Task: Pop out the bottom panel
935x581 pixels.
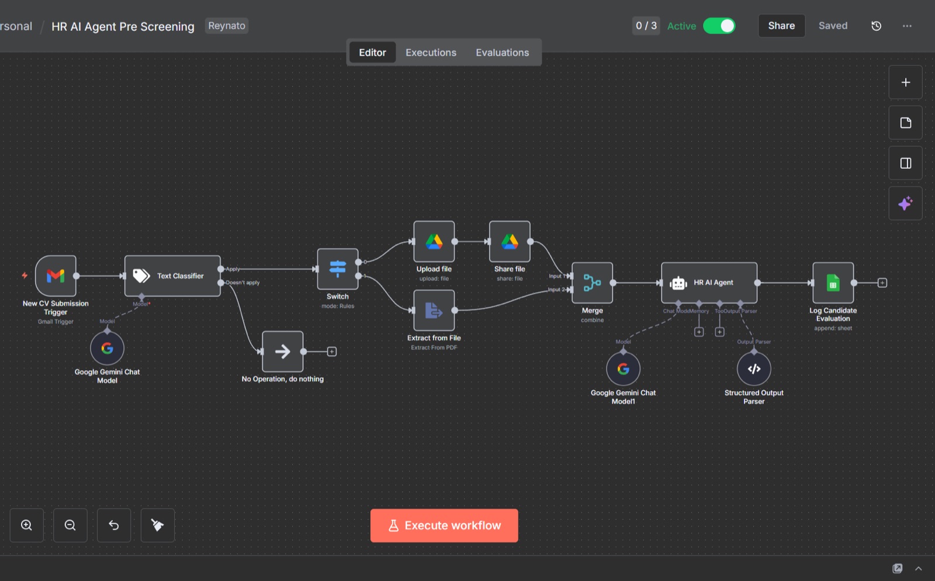Action: coord(898,568)
